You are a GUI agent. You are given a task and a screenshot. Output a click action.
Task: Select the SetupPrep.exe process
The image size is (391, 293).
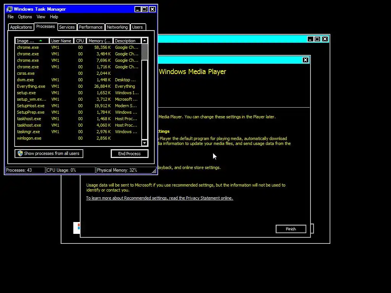point(78,112)
